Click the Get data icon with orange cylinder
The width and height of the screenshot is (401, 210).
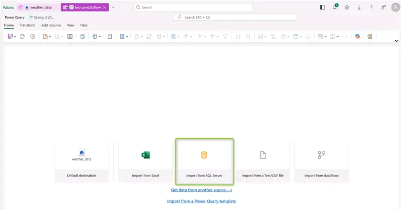(45, 36)
